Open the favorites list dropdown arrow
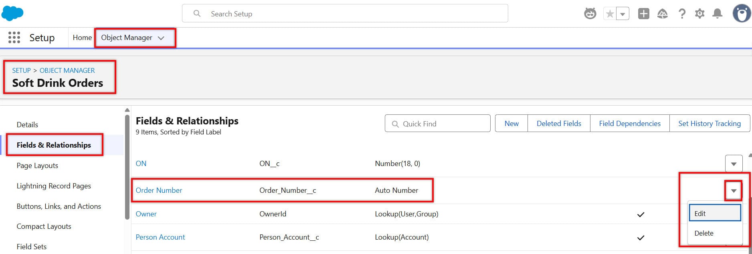 (623, 14)
